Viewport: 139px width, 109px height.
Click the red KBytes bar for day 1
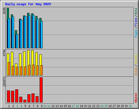8,96
